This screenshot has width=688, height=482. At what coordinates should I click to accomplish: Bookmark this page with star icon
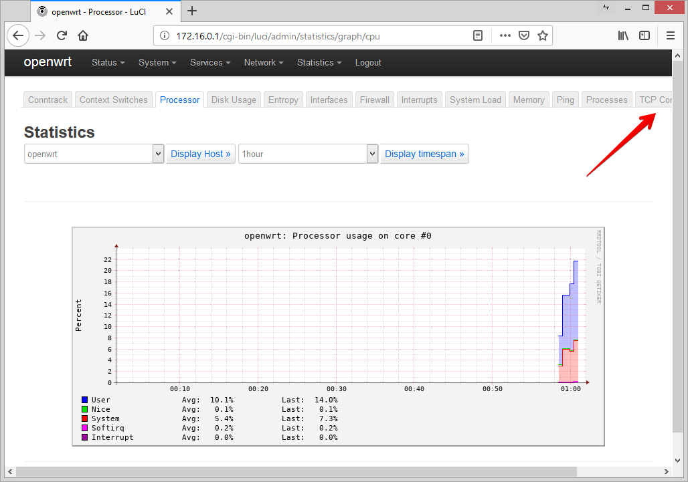click(x=543, y=36)
